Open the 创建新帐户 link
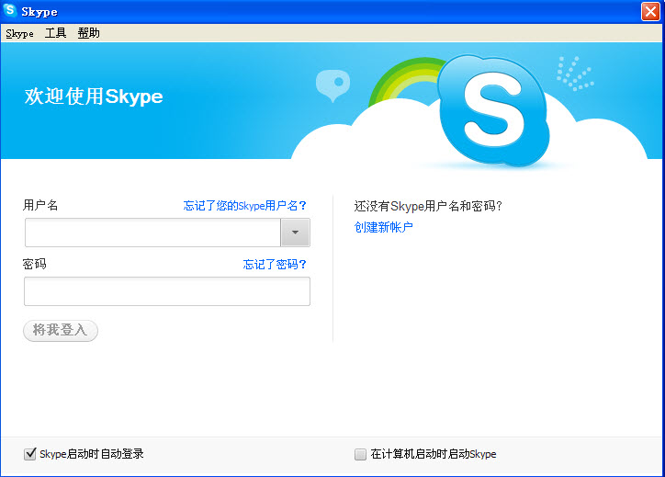 pos(383,227)
